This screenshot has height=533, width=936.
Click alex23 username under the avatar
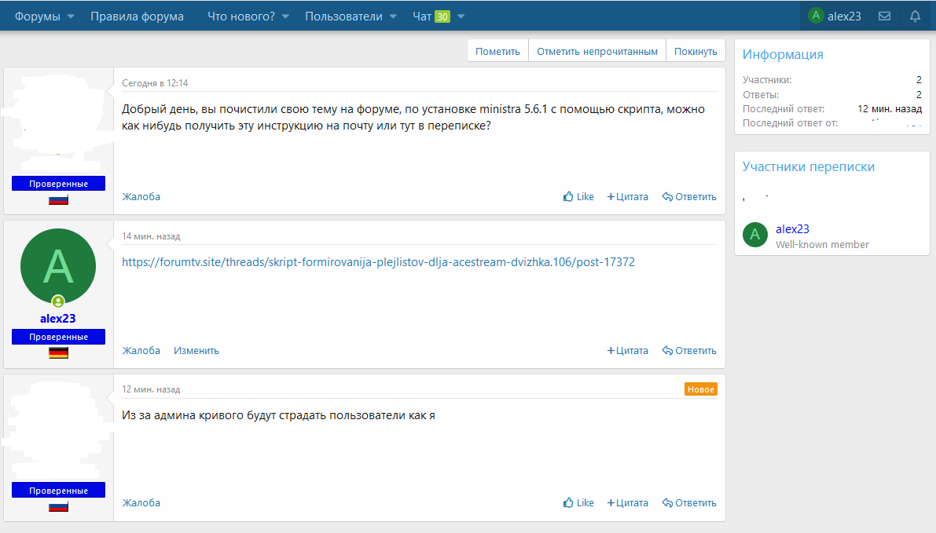58,319
